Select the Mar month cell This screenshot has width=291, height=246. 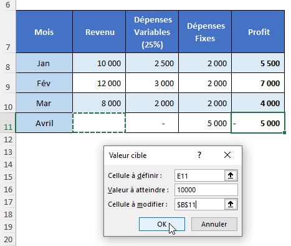44,103
